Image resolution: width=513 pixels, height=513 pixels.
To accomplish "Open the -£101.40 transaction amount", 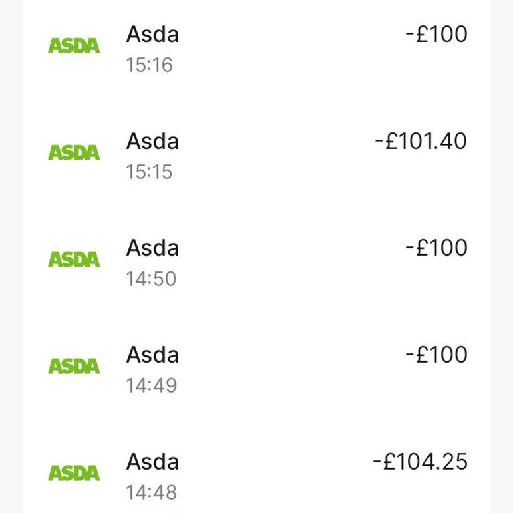I will 421,142.
